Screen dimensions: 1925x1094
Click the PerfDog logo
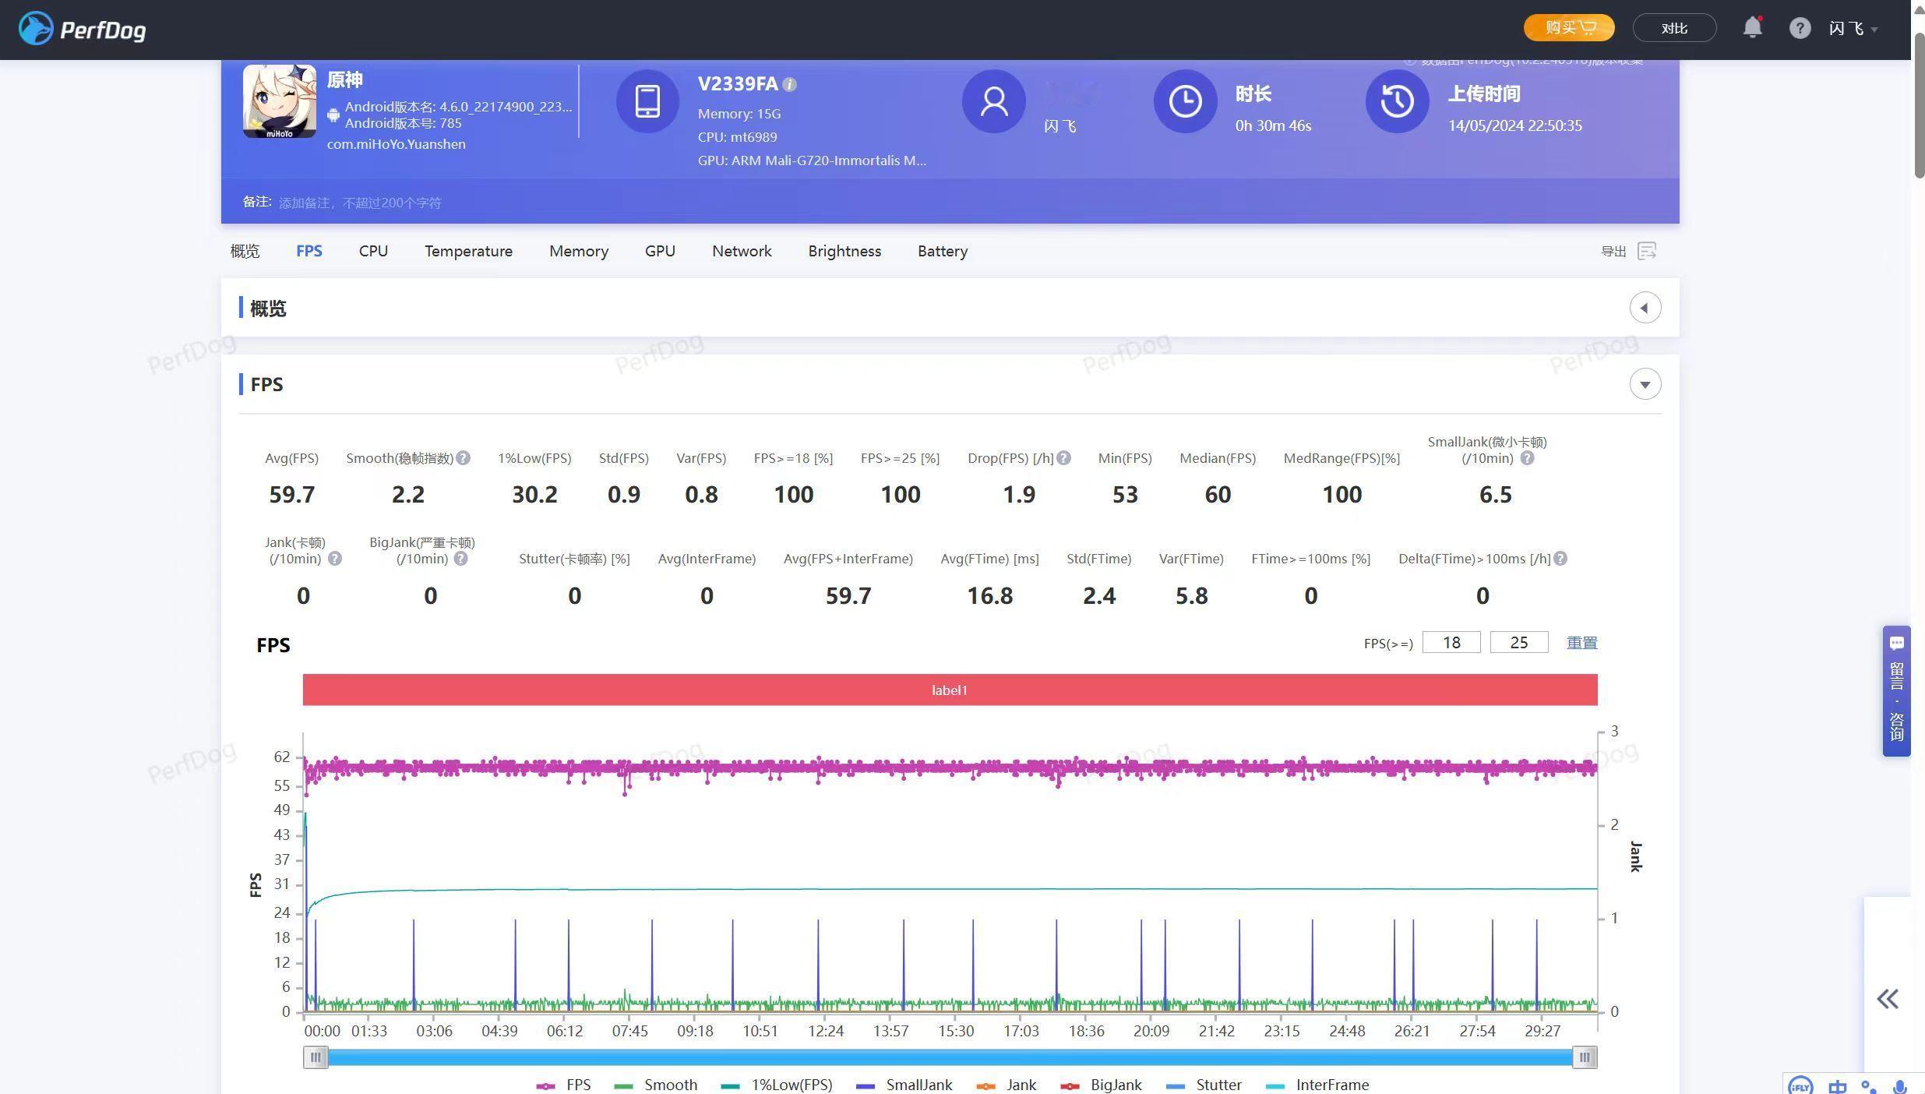[82, 29]
